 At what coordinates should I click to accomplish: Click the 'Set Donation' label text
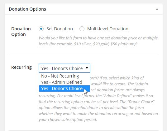pyautogui.click(x=60, y=29)
